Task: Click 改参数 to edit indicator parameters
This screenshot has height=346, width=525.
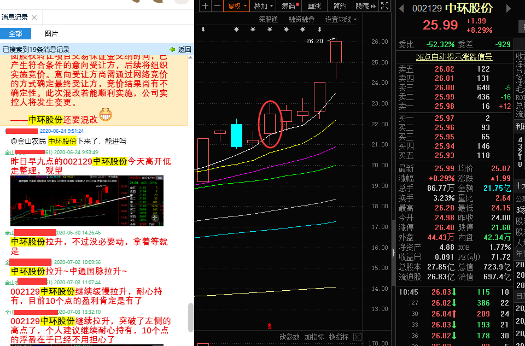Action: point(289,337)
